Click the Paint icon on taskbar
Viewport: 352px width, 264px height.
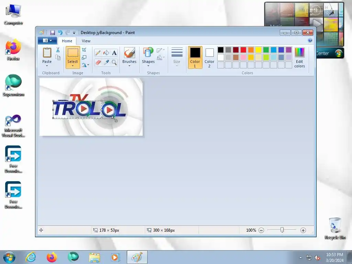pos(137,257)
